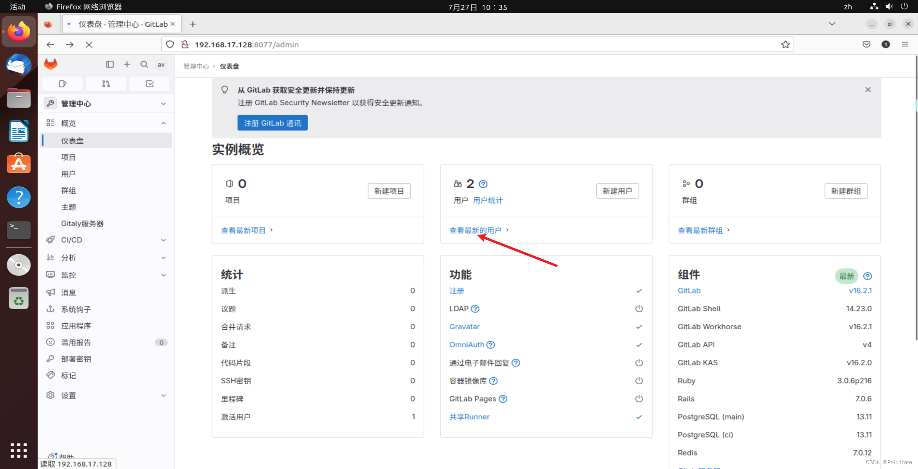This screenshot has width=918, height=469.
Task: Open the 活动 overview in top bar
Action: [18, 7]
